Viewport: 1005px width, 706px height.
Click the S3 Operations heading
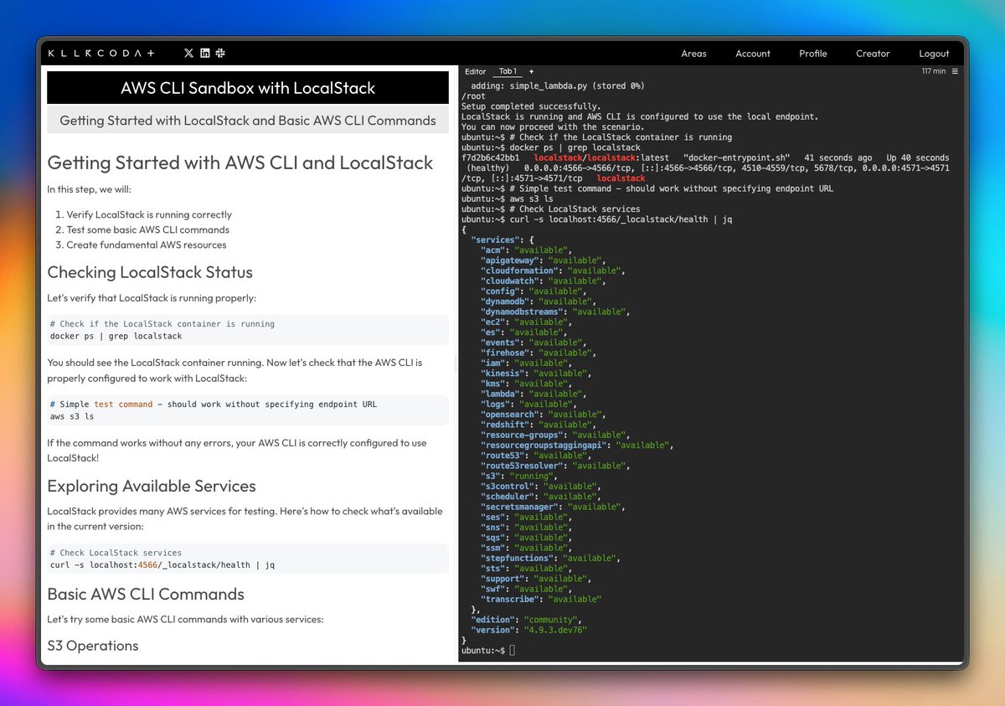93,646
